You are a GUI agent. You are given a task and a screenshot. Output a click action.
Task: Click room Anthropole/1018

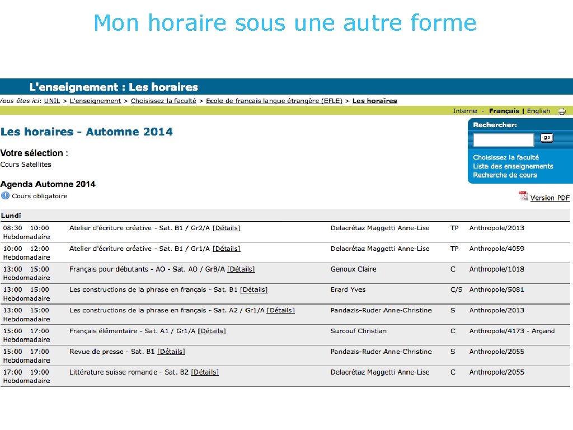(497, 269)
